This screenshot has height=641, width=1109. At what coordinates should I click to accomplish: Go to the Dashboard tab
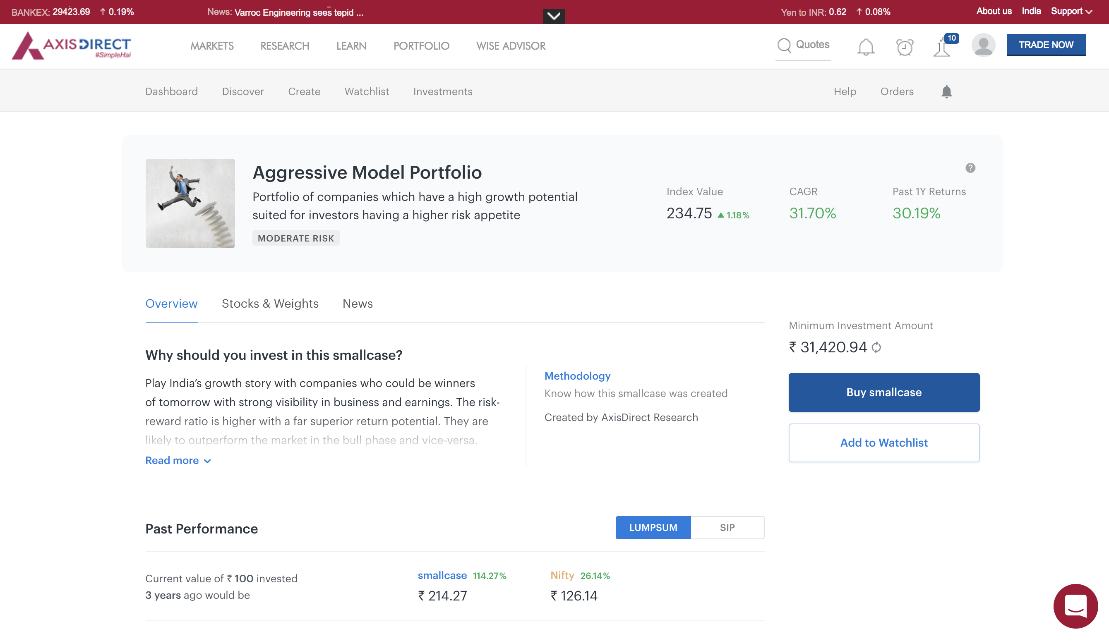172,91
